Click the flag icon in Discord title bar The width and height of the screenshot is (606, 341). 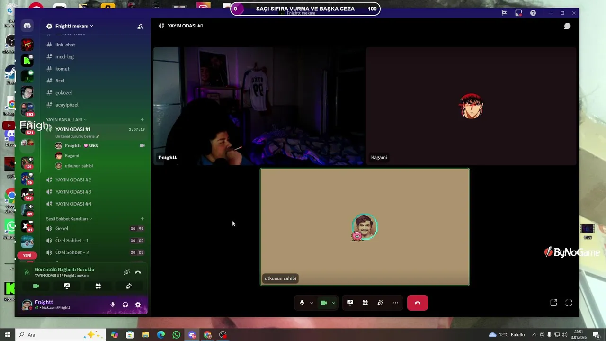[504, 13]
